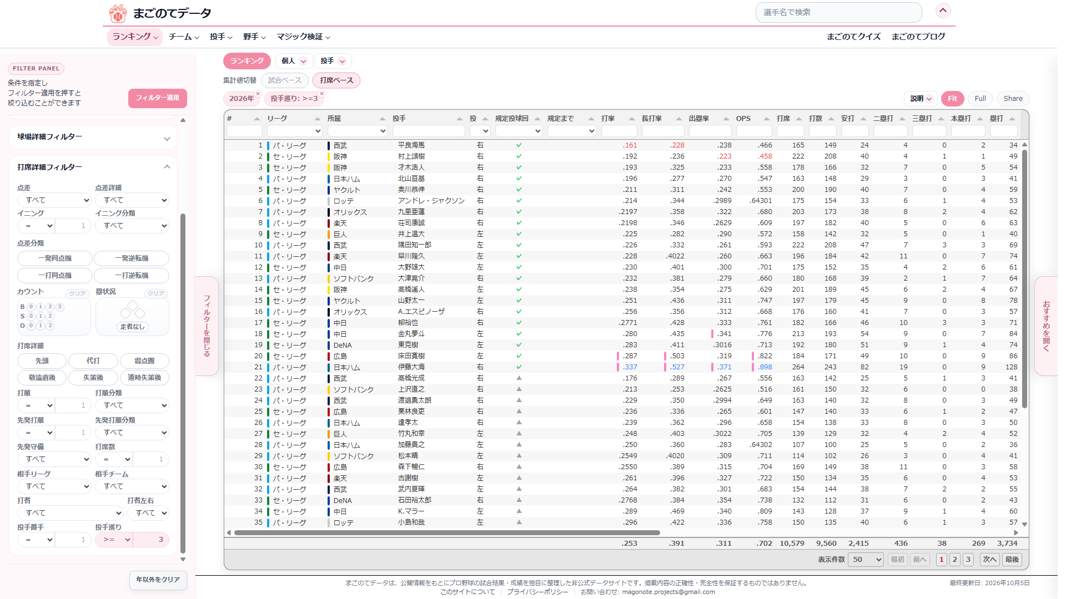
Task: Sort by 長打率 column arrow
Action: [679, 119]
